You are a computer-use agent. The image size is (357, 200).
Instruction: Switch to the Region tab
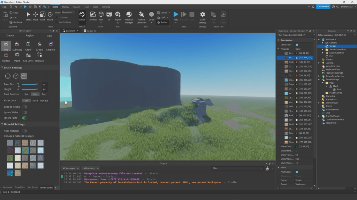click(x=30, y=36)
